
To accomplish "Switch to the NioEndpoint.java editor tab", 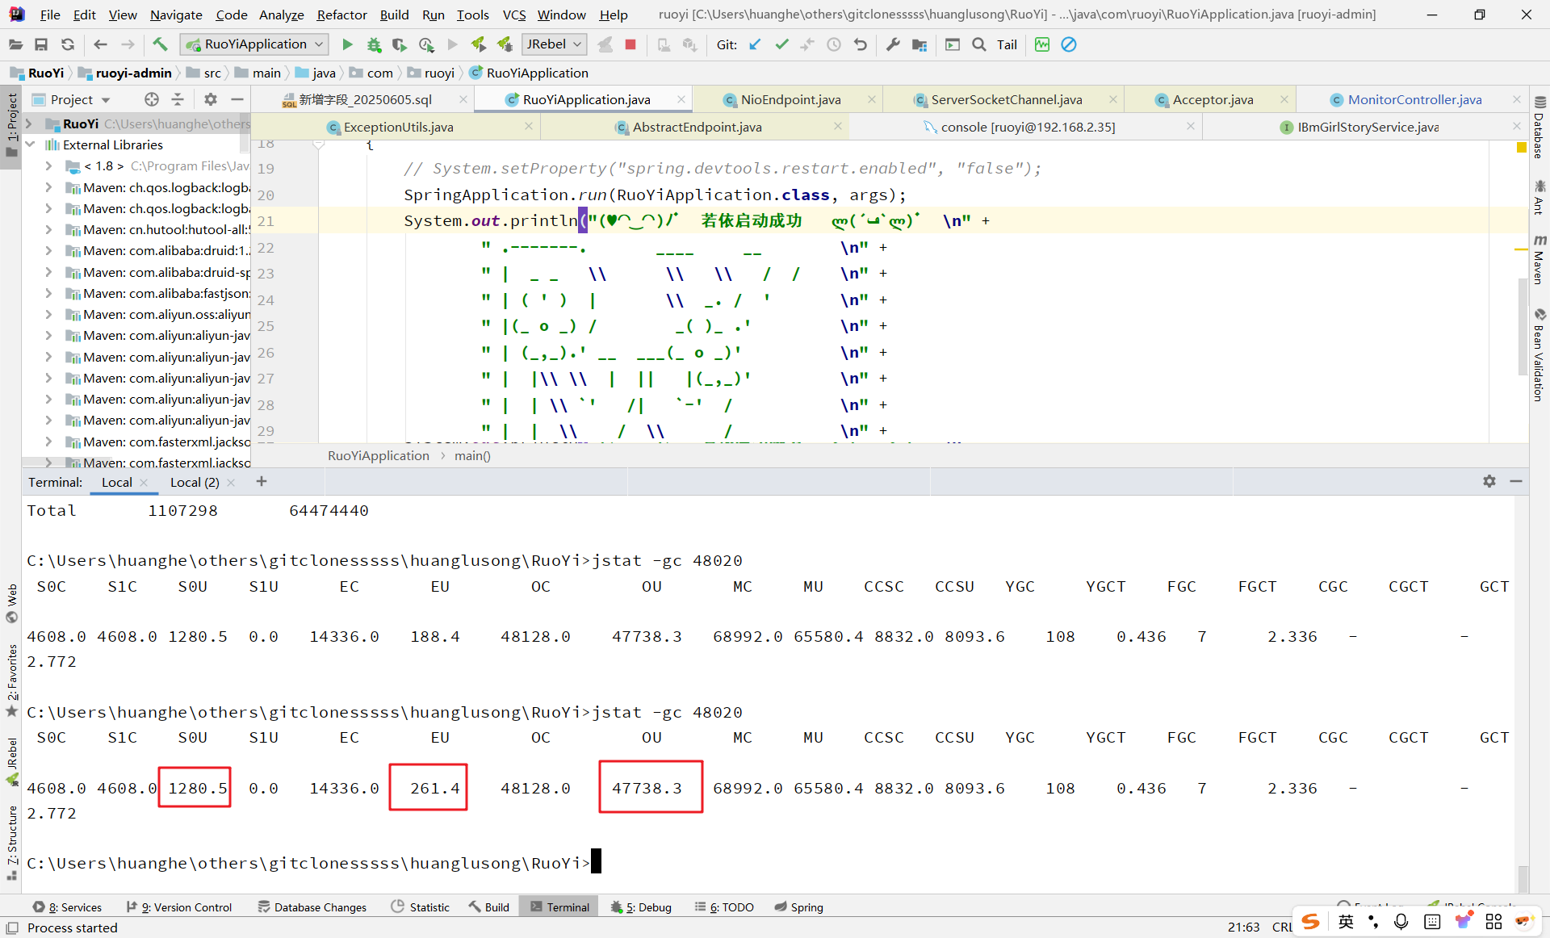I will 790,99.
